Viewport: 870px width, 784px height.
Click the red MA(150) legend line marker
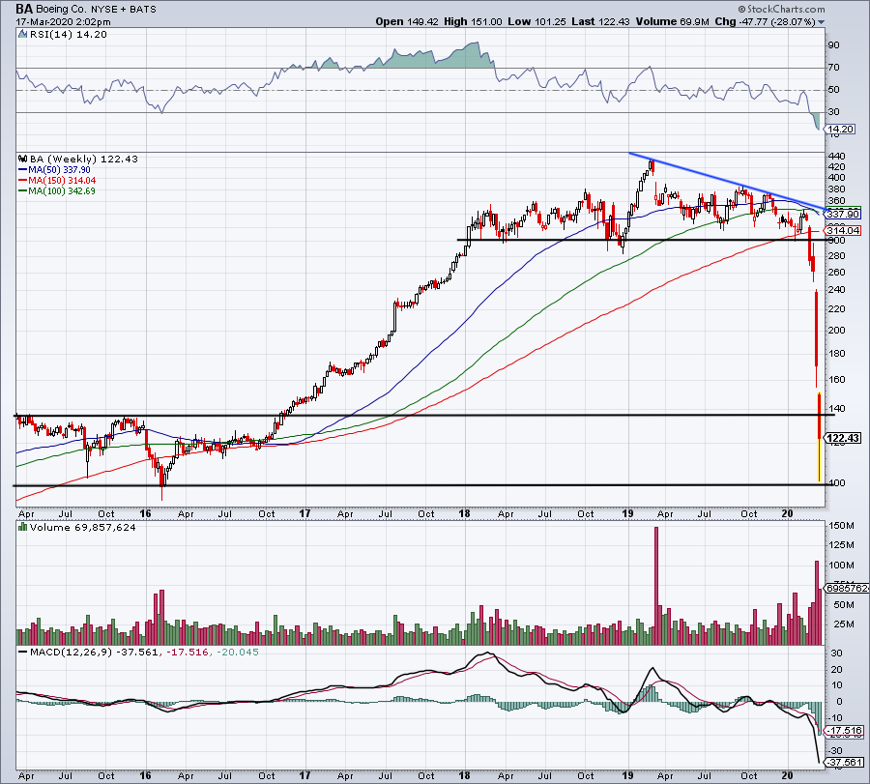23,181
